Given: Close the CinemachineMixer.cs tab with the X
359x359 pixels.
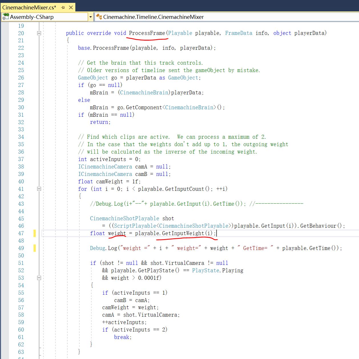Looking at the screenshot, I should [71, 7].
